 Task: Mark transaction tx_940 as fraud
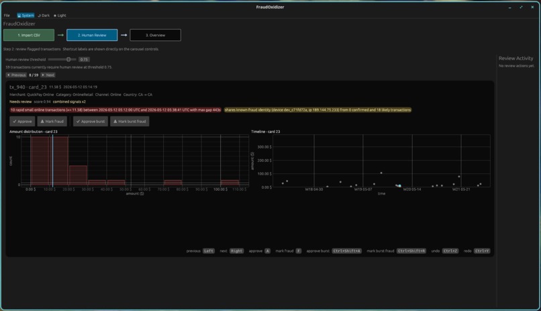pyautogui.click(x=52, y=122)
